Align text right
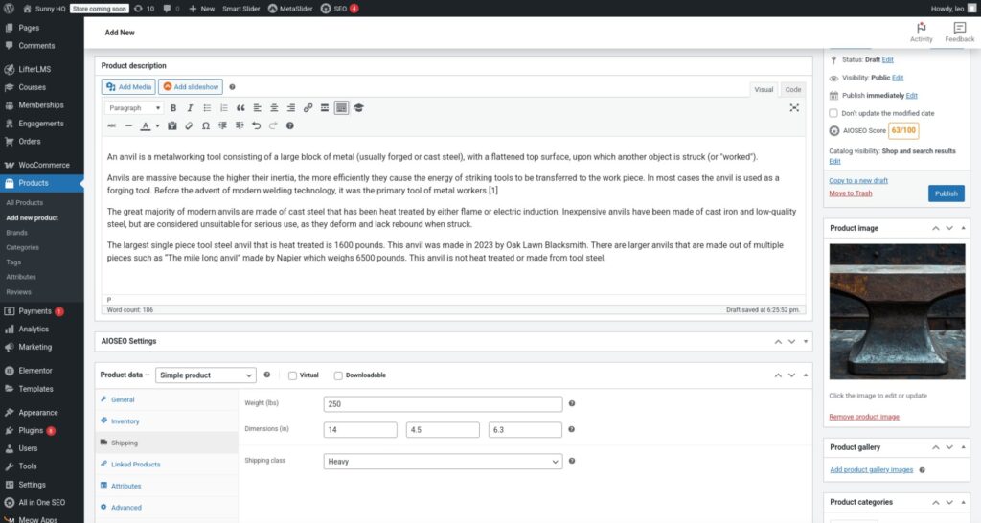This screenshot has height=523, width=981. (291, 108)
